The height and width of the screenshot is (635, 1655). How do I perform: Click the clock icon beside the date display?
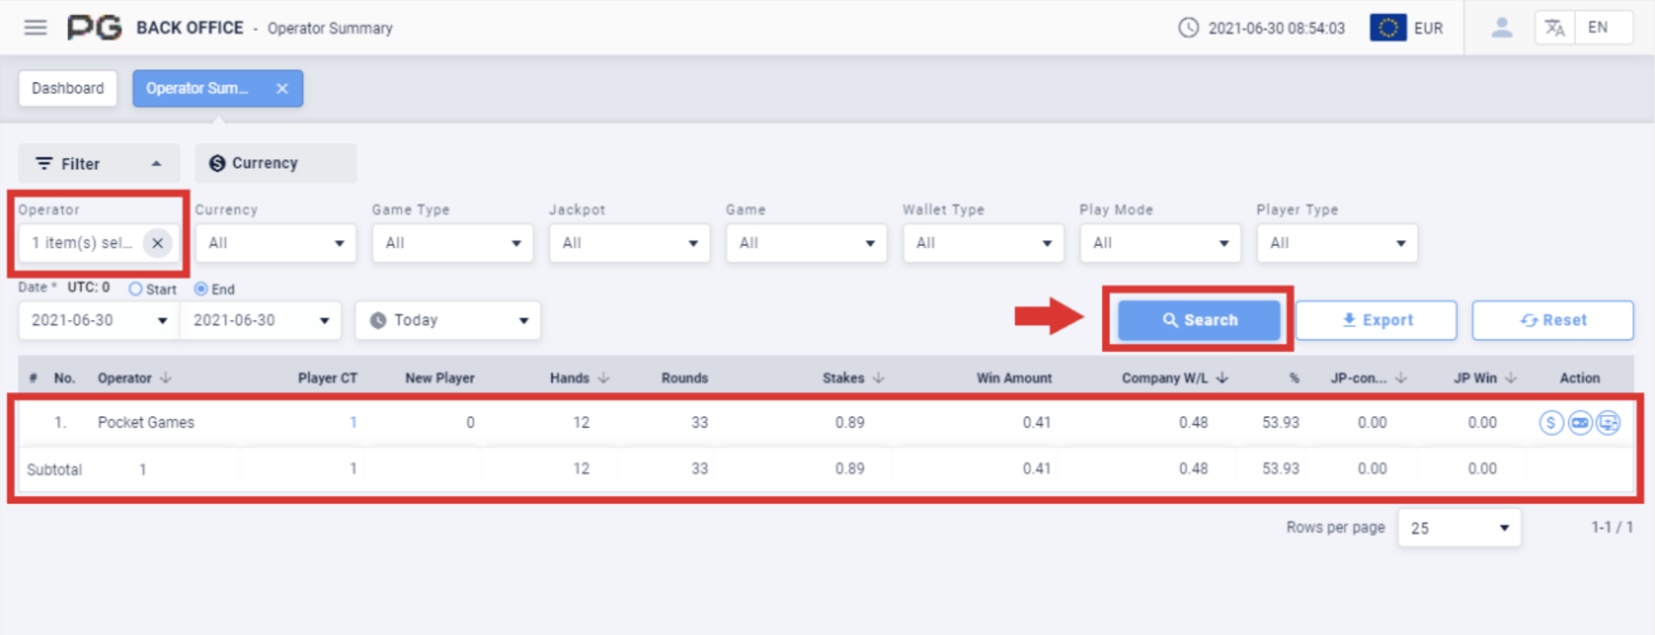click(x=1188, y=28)
